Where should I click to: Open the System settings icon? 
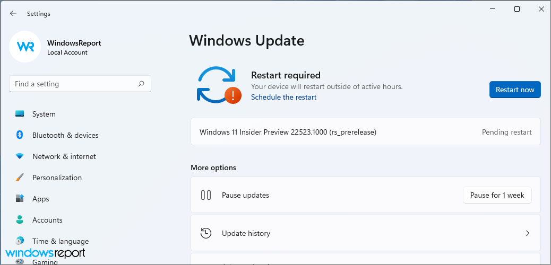click(20, 114)
